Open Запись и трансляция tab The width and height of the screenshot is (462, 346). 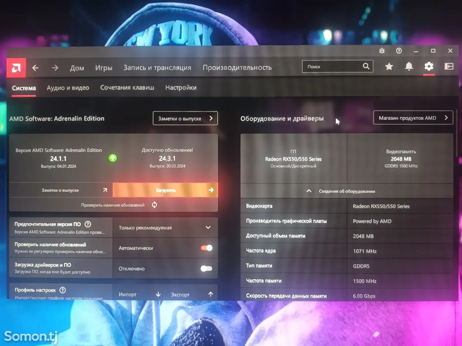click(x=157, y=68)
